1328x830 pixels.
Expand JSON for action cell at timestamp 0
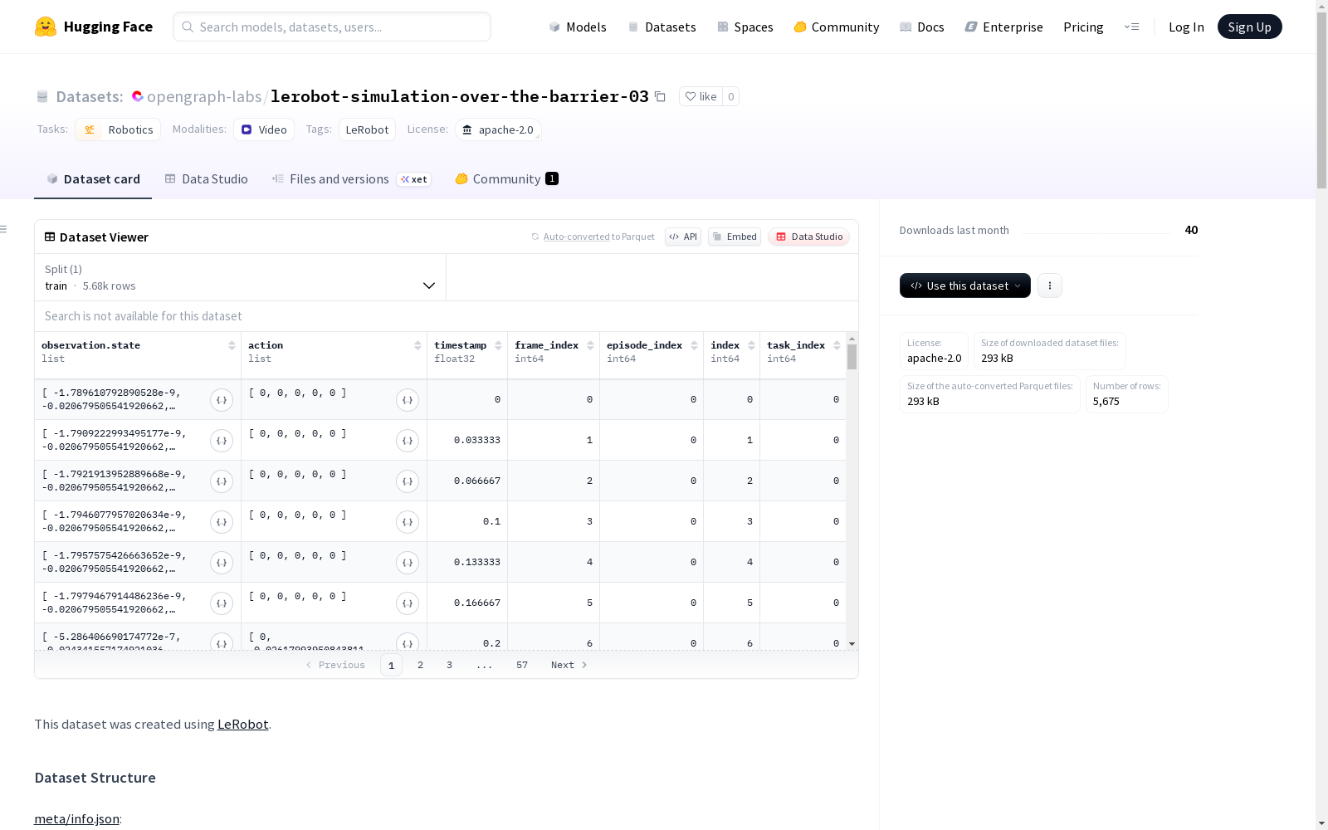408,400
